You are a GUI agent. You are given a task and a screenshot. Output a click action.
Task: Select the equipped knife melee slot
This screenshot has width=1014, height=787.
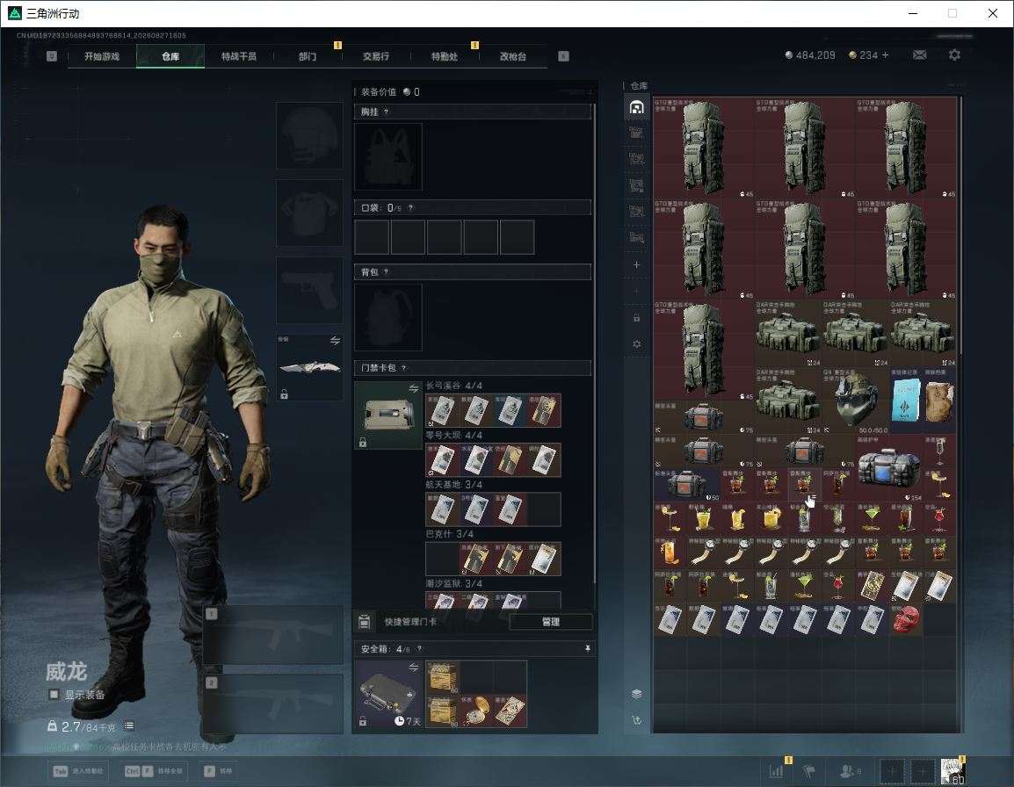click(x=310, y=367)
